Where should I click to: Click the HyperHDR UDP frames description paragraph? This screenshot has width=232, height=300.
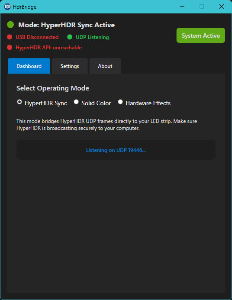coord(107,125)
